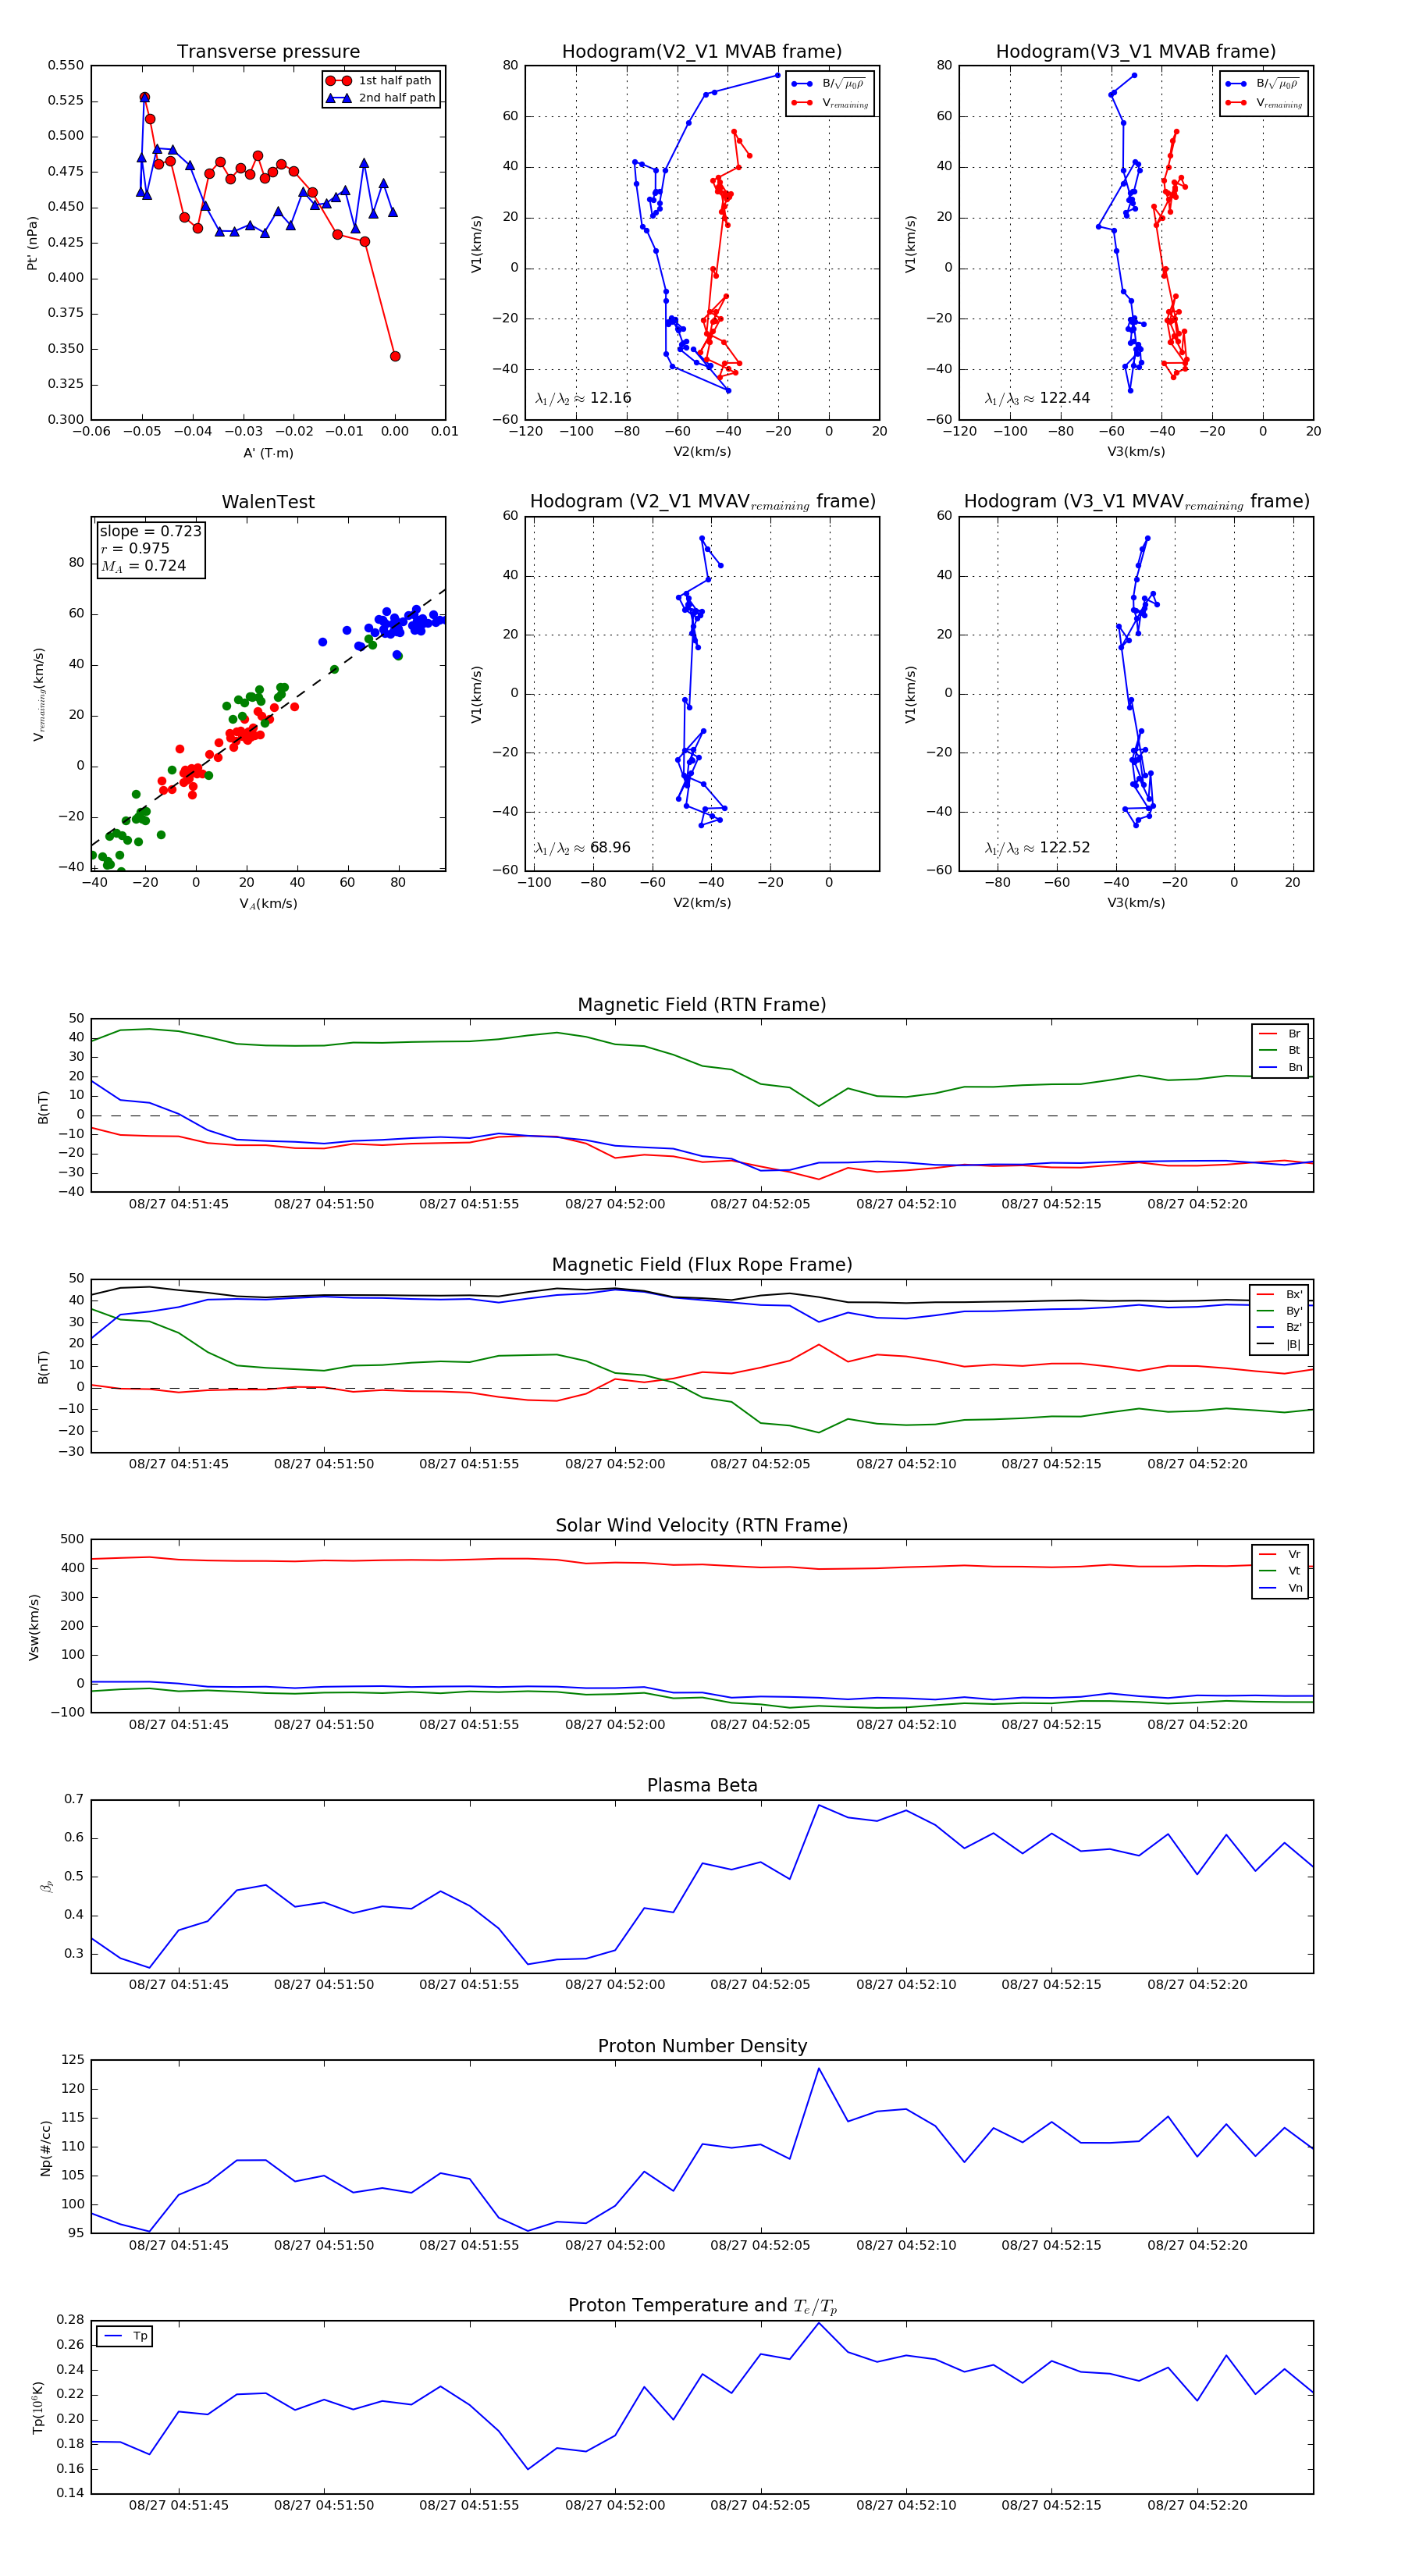
Task: Click the final red point of 1st half path
Action: pyautogui.click(x=395, y=356)
